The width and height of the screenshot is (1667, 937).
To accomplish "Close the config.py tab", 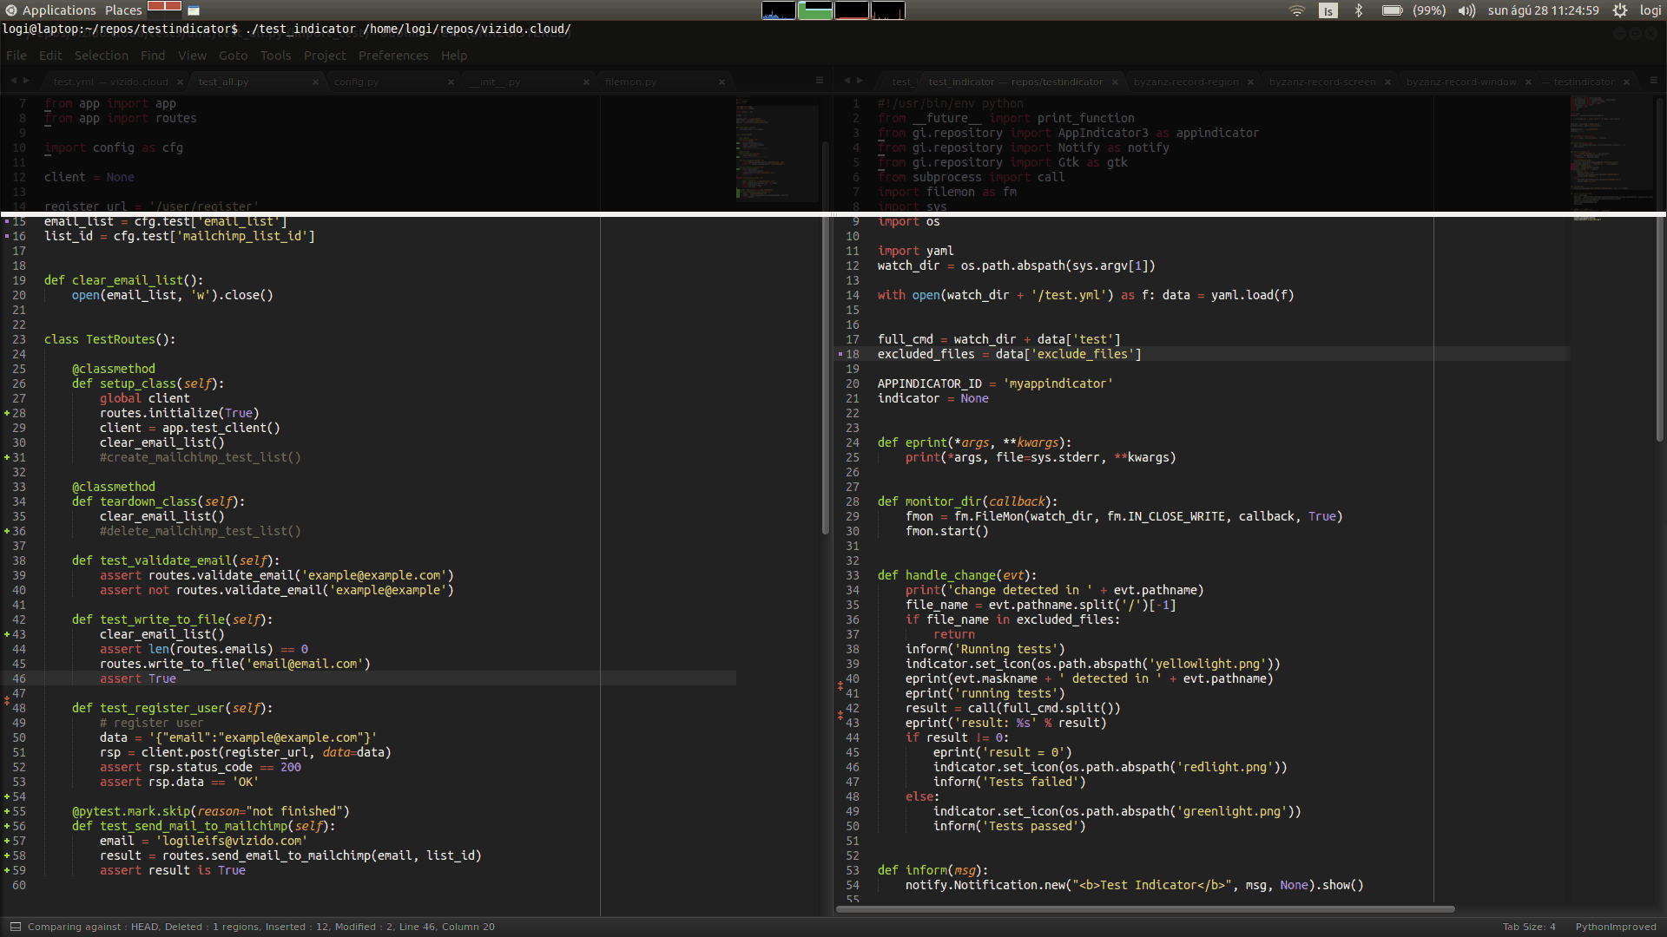I will click(x=451, y=82).
